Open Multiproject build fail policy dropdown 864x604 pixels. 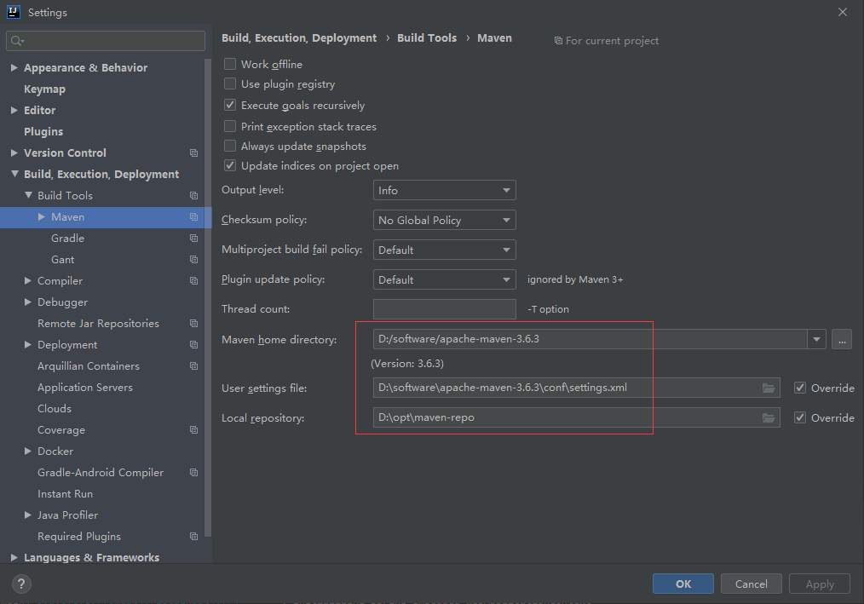[x=444, y=250]
